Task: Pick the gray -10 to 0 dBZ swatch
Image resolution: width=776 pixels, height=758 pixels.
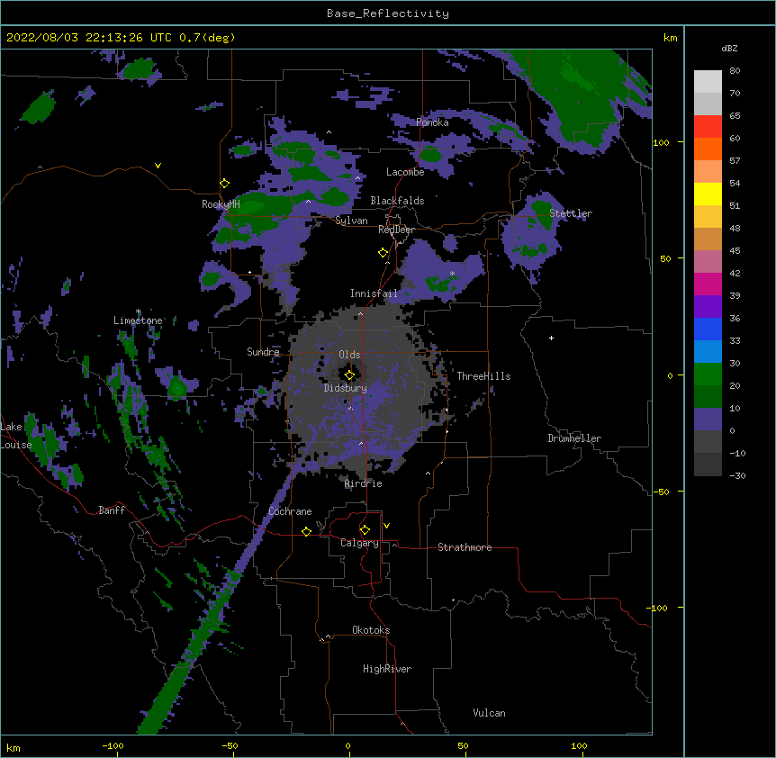Action: click(x=708, y=442)
